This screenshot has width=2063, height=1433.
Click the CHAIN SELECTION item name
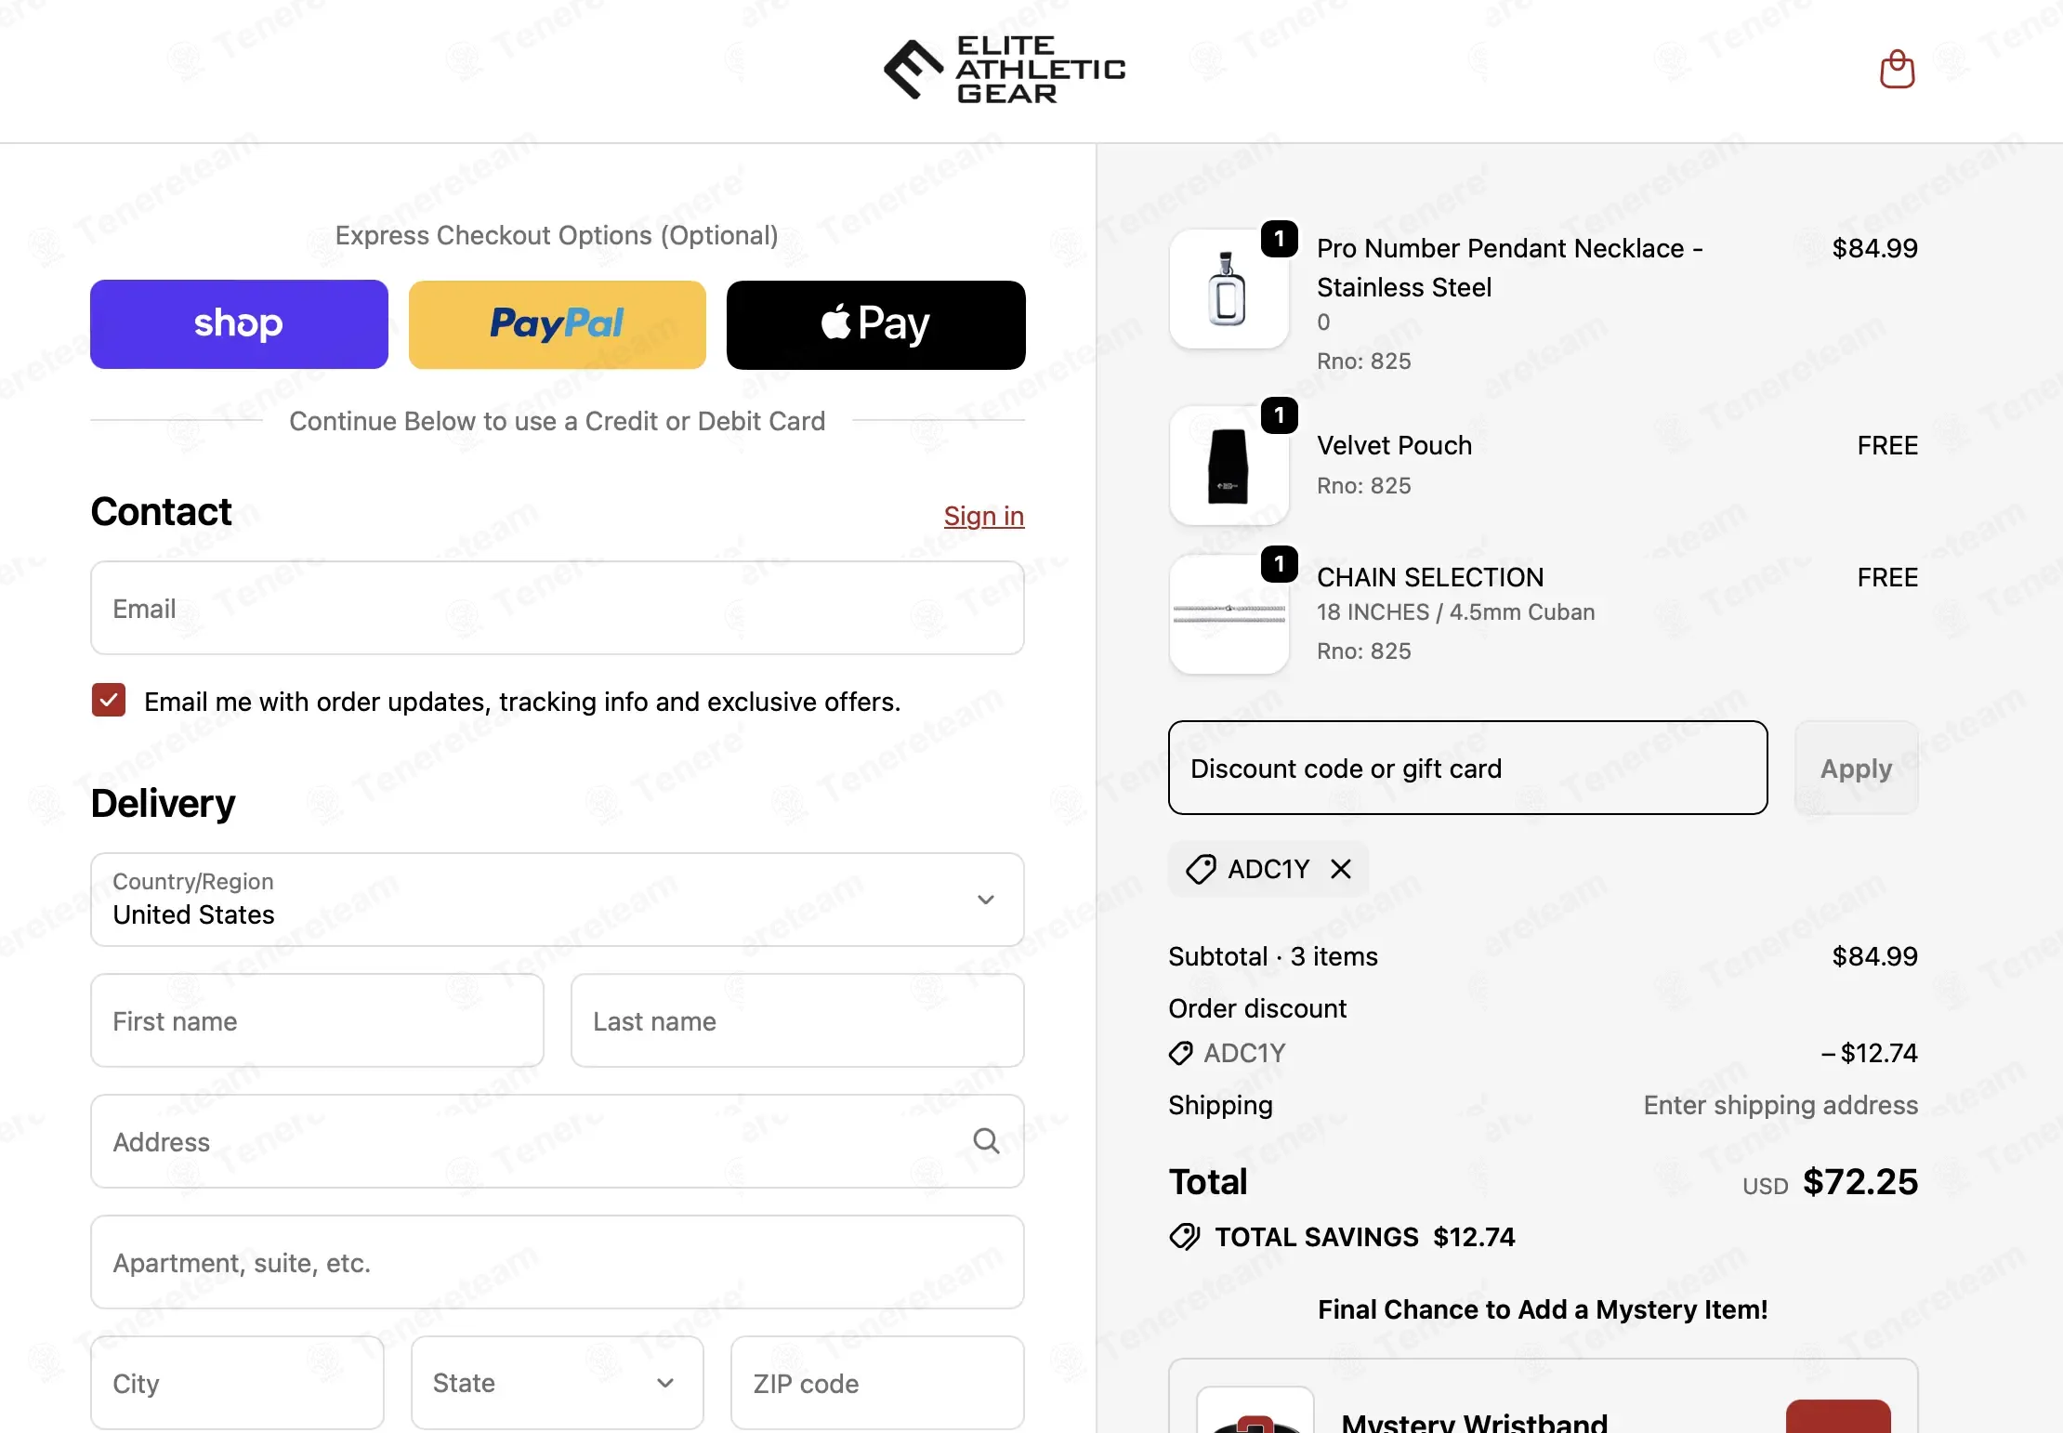click(x=1430, y=577)
